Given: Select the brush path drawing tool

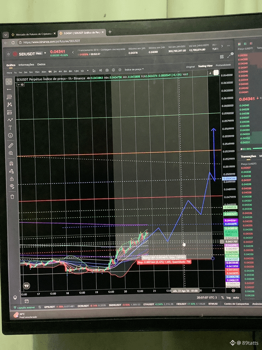Looking at the screenshot, I should [10, 120].
